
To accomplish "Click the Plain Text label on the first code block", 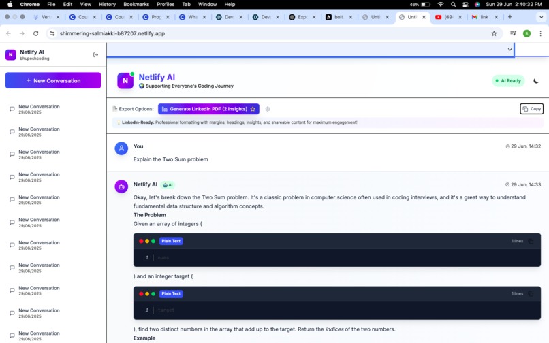I will 171,241.
